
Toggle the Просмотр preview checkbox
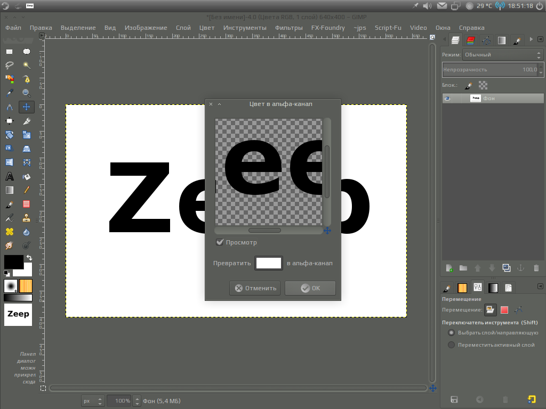pyautogui.click(x=219, y=242)
